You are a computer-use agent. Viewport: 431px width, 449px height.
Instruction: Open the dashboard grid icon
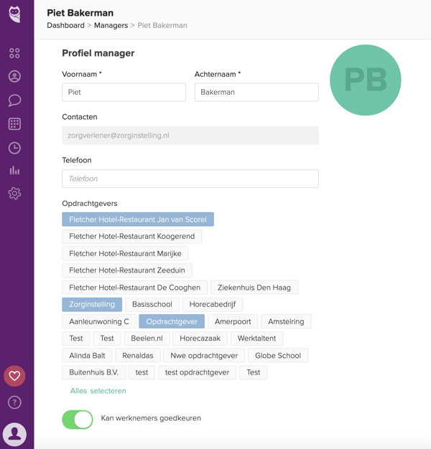[x=14, y=53]
